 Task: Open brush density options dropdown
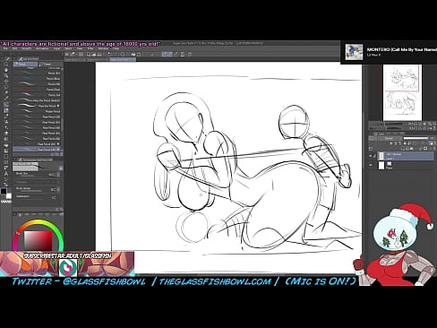point(58,189)
